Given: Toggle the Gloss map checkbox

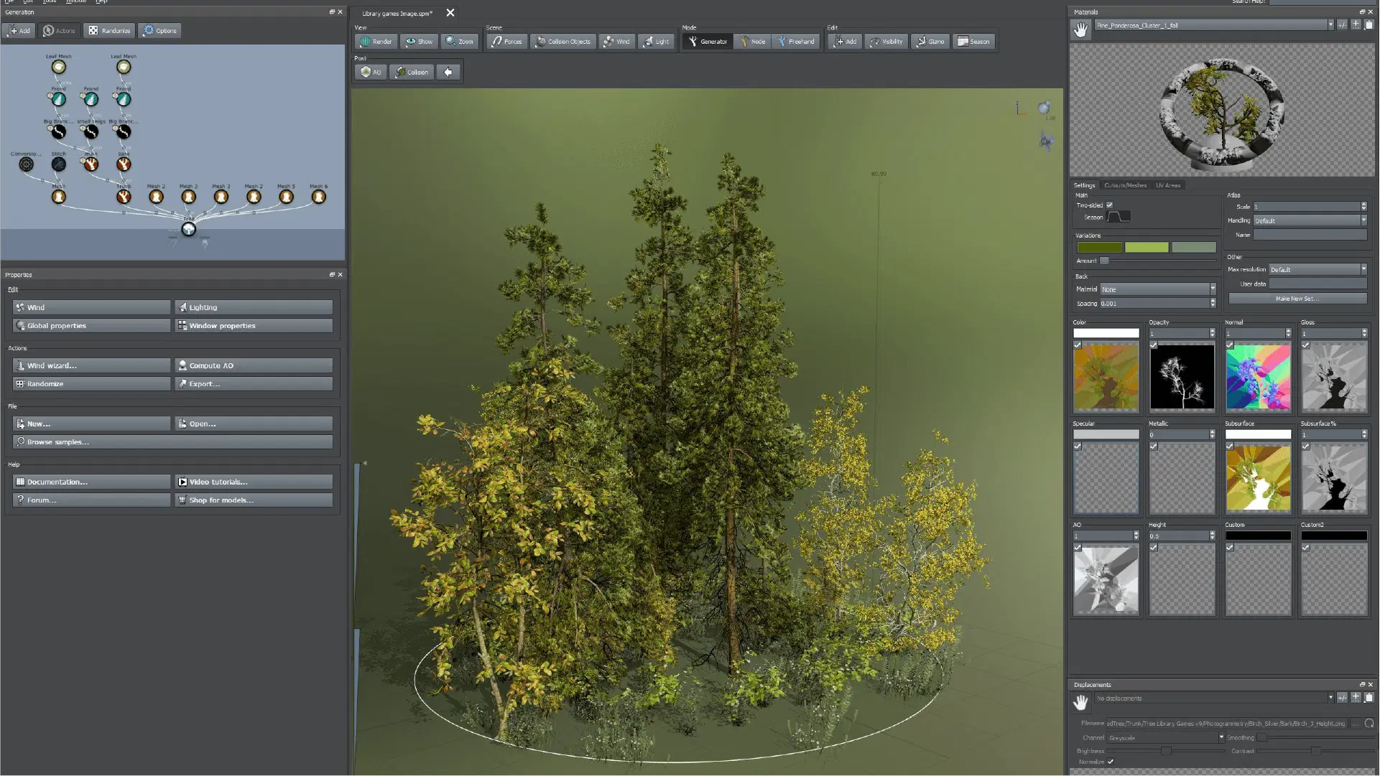Looking at the screenshot, I should pyautogui.click(x=1306, y=345).
